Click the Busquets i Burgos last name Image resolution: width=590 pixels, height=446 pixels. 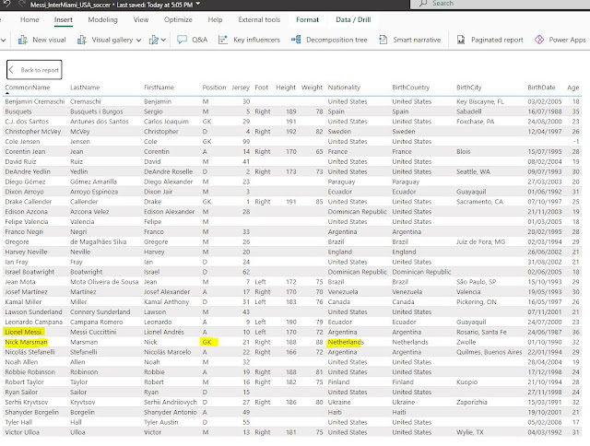click(x=96, y=111)
